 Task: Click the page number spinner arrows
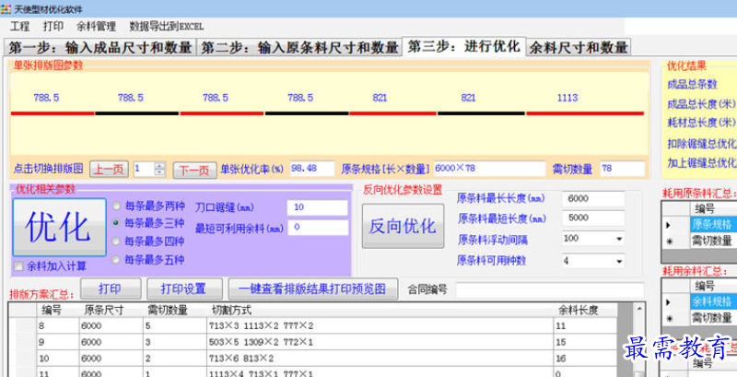point(158,170)
